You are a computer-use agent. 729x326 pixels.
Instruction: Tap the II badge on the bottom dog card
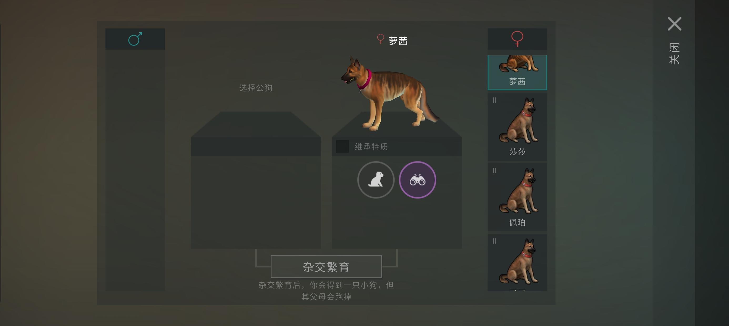click(x=494, y=241)
